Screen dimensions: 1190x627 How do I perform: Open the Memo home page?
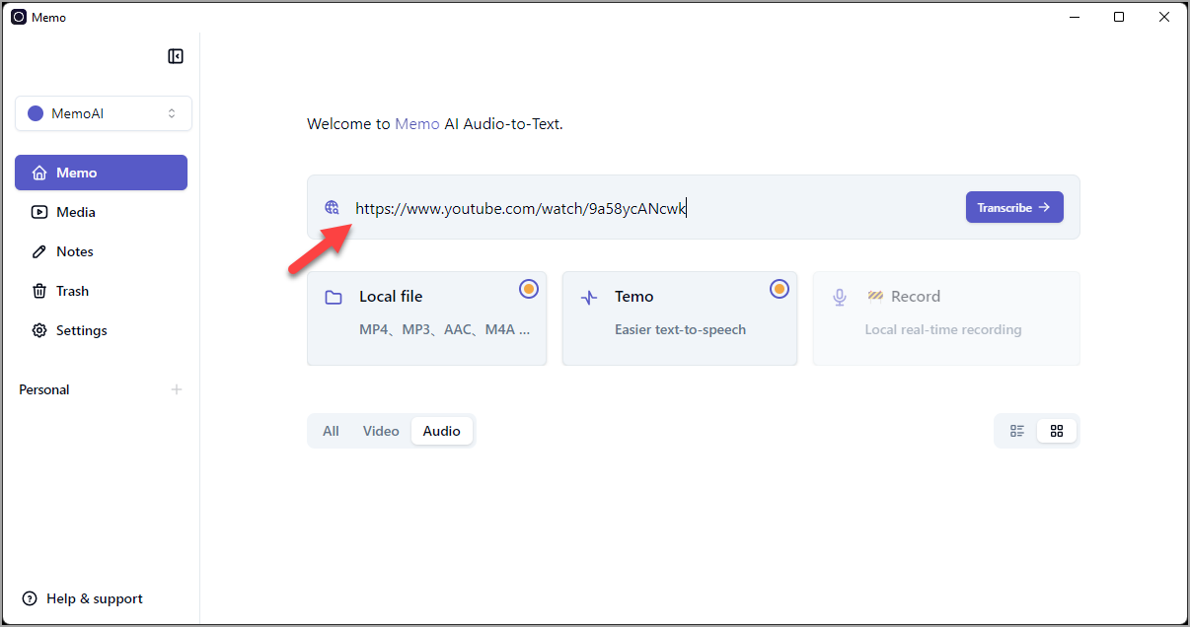click(101, 173)
